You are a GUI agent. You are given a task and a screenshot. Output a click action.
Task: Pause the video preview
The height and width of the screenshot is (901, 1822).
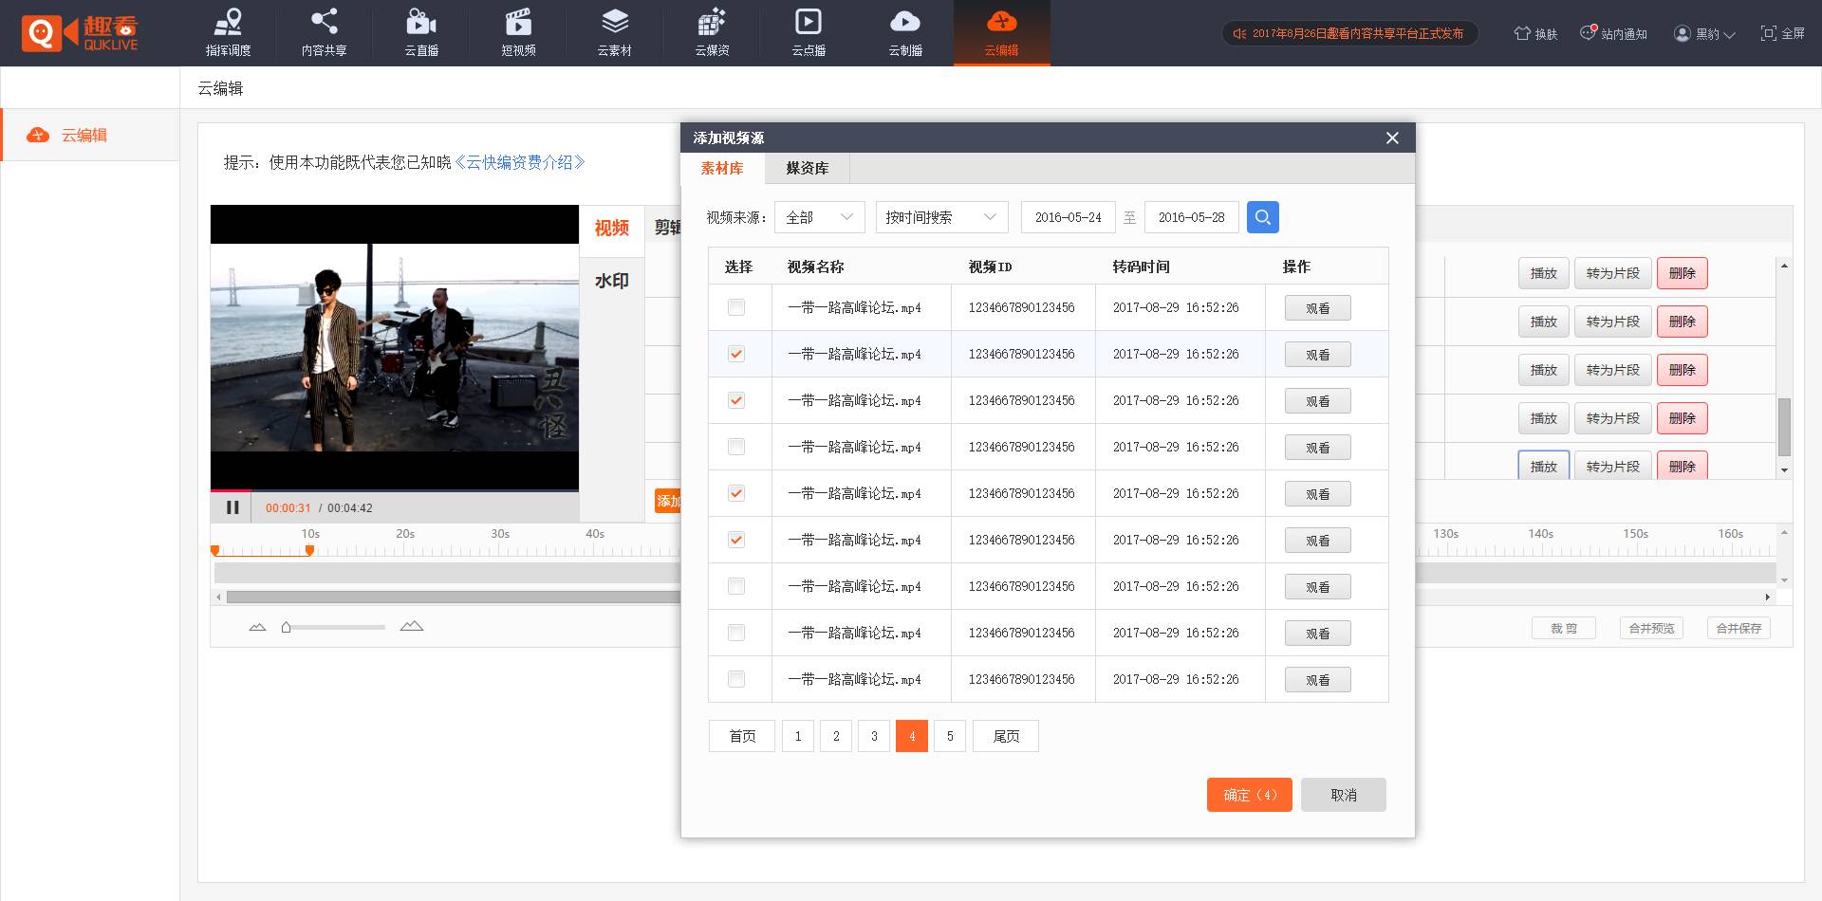(x=232, y=507)
